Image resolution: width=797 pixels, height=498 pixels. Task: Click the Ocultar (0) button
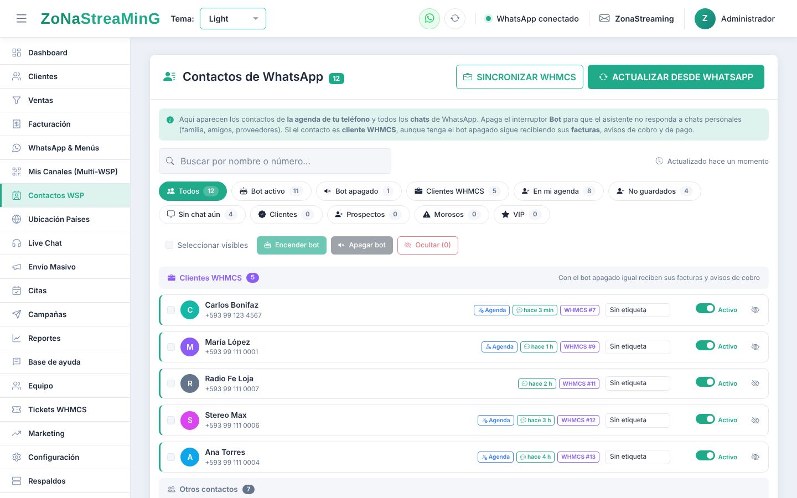point(428,245)
